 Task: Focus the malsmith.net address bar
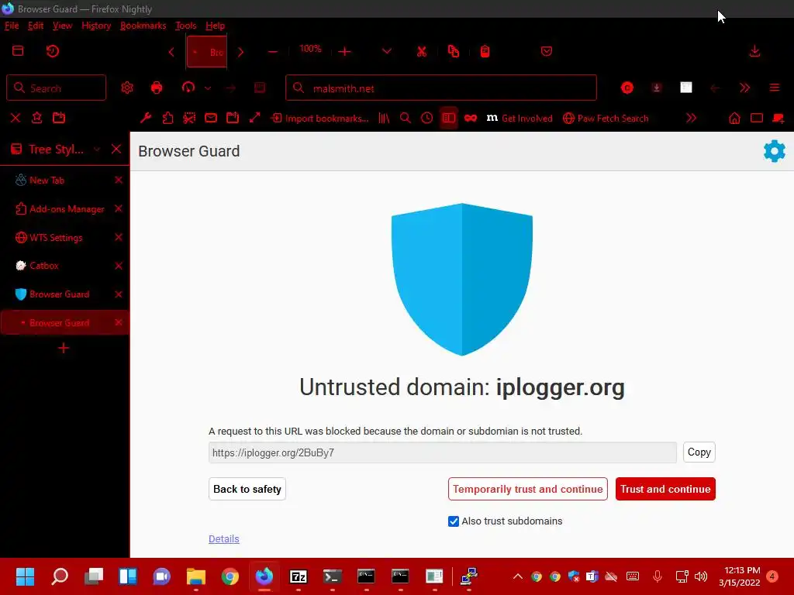click(x=441, y=88)
